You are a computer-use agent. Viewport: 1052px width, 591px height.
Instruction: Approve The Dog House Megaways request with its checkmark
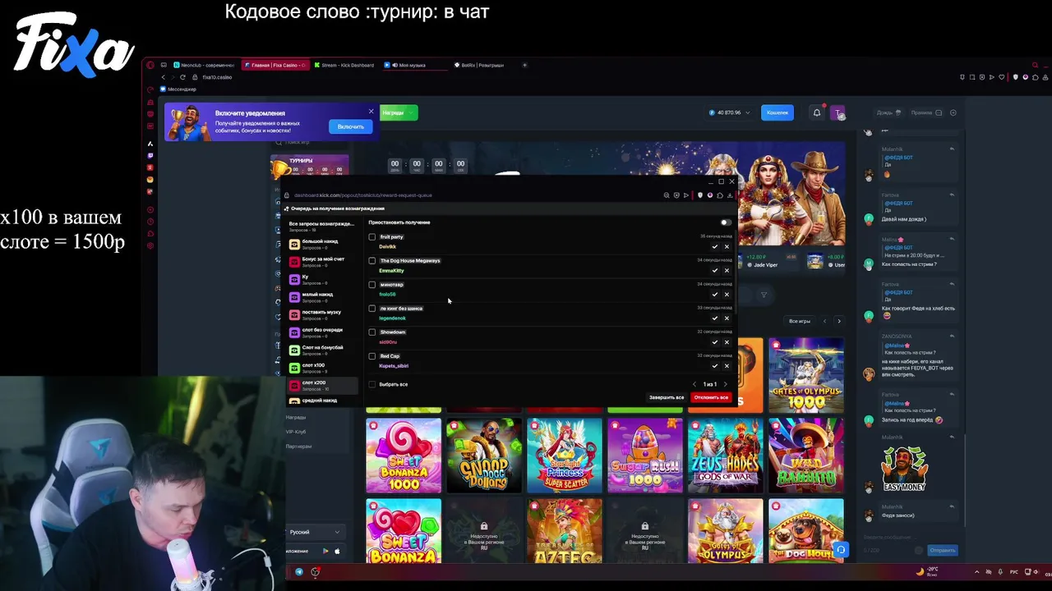pyautogui.click(x=714, y=270)
